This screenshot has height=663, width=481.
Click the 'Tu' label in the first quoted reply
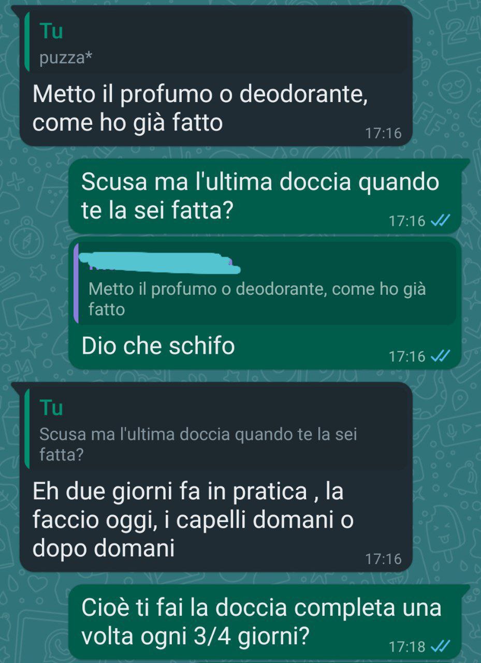click(x=51, y=32)
